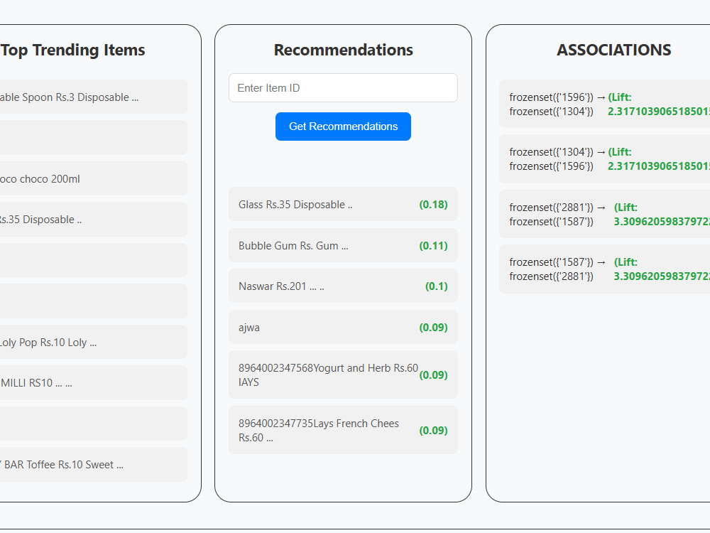Select the Yogurt and Herb Rs.60 item
Viewport: 710px width, 533px height.
point(343,375)
